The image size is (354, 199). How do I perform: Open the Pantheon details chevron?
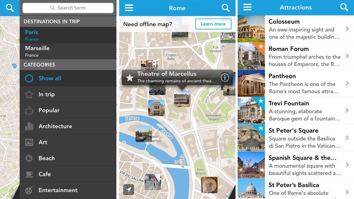click(x=347, y=83)
